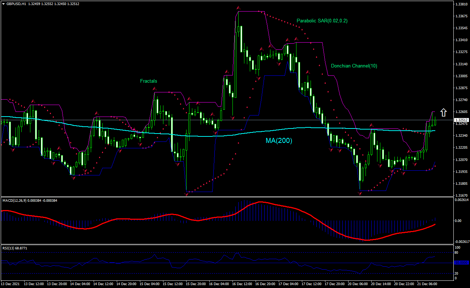Click the 1.33810 price scale label

pyautogui.click(x=461, y=4)
